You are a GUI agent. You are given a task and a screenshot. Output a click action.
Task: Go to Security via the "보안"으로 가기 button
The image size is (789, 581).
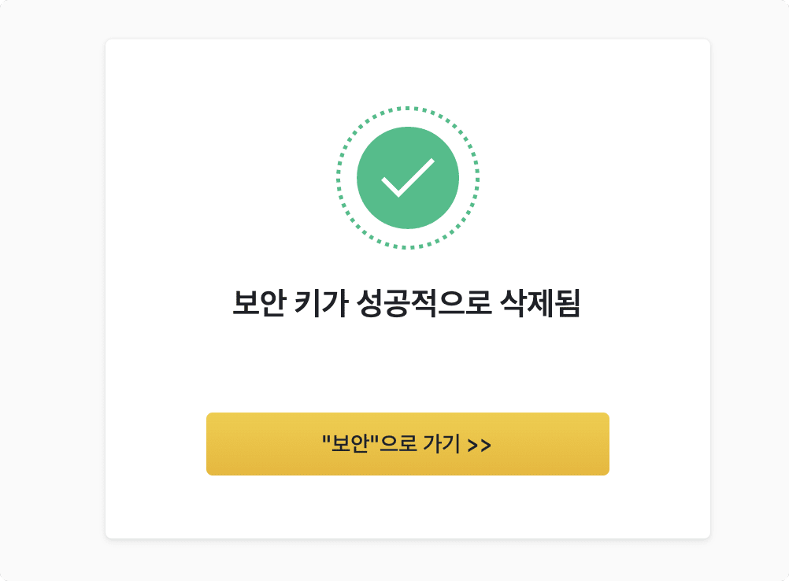[408, 444]
